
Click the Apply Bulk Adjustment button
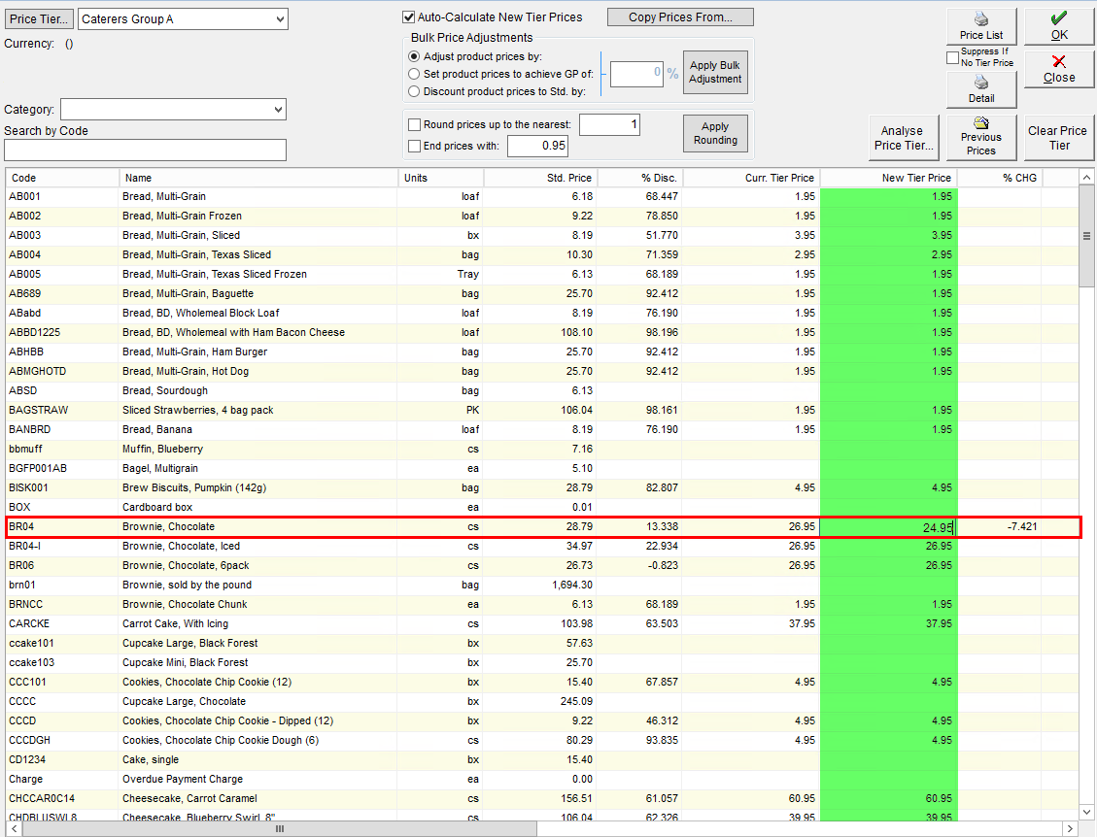(715, 72)
